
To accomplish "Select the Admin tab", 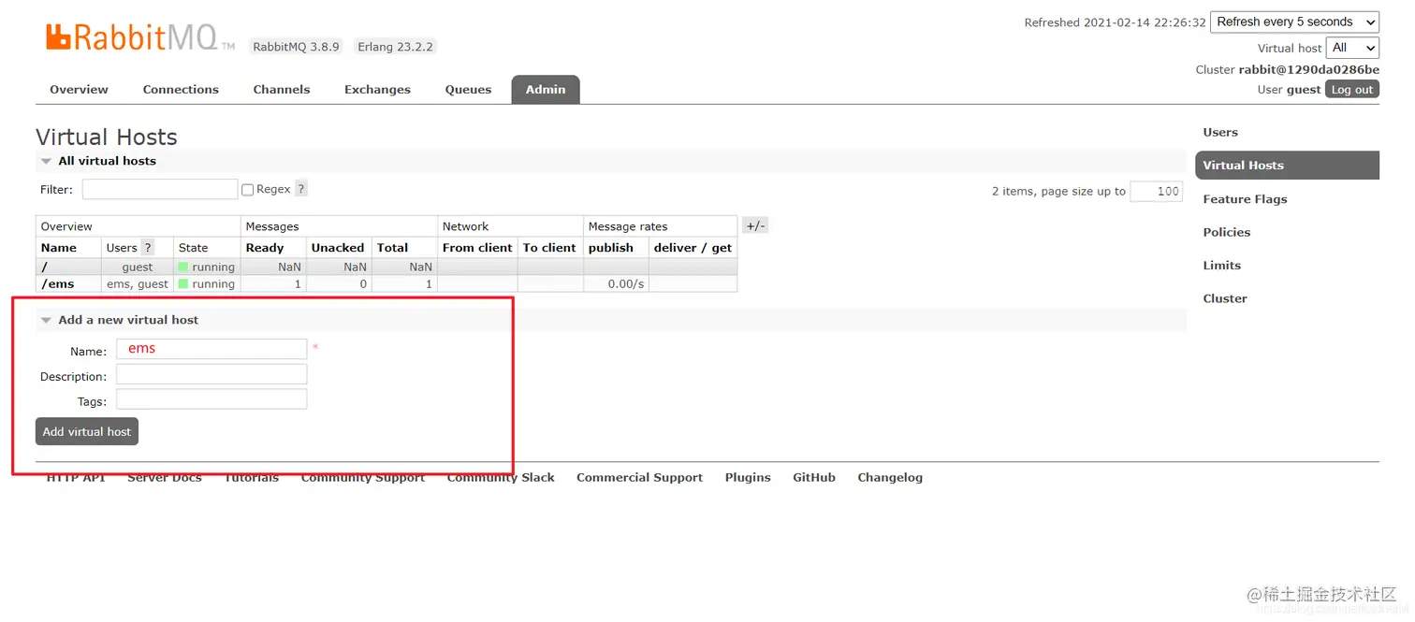I will point(546,90).
